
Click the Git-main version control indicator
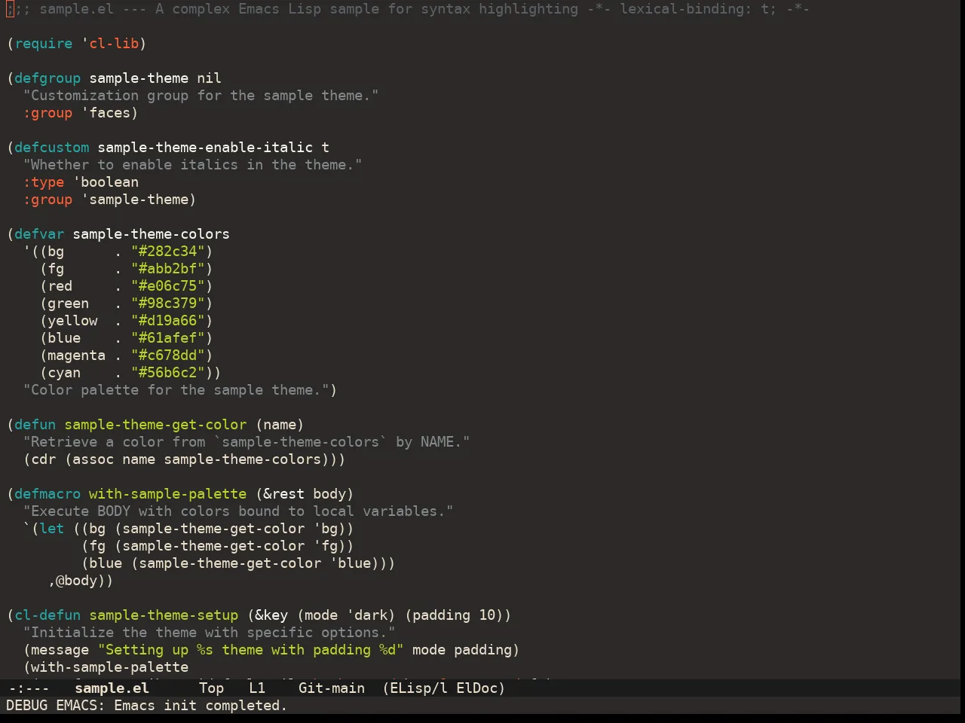coord(332,688)
